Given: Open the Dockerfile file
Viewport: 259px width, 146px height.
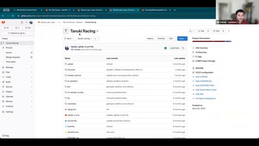Looking at the screenshot, I should [x=72, y=121].
